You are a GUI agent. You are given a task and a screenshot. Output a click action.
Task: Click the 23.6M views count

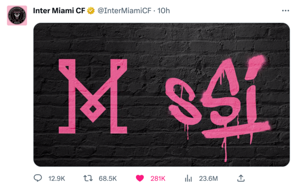(x=208, y=178)
